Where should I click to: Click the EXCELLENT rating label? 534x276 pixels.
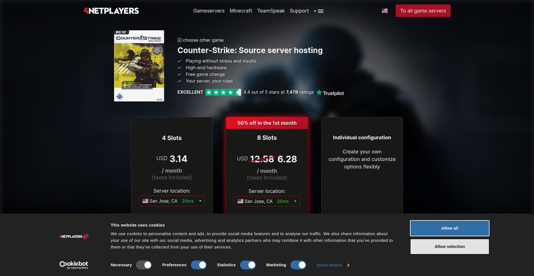190,92
